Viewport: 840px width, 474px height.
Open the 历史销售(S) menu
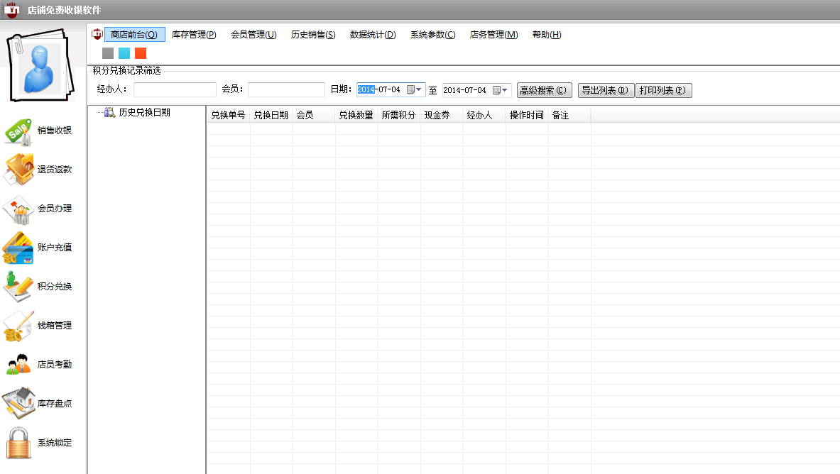[x=313, y=35]
